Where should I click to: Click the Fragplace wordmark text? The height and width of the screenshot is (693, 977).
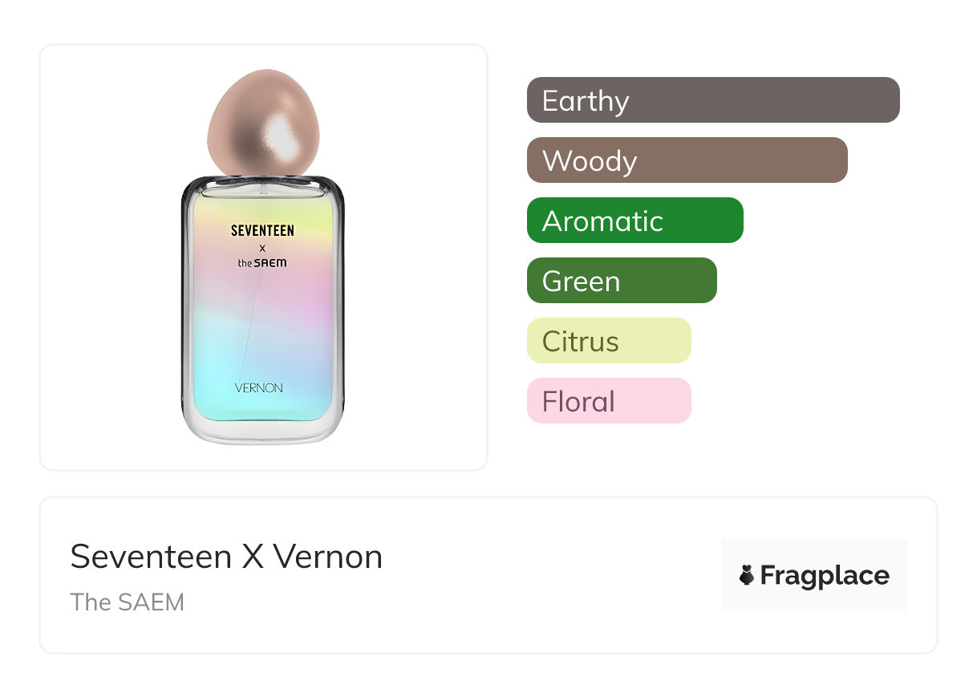pos(825,575)
